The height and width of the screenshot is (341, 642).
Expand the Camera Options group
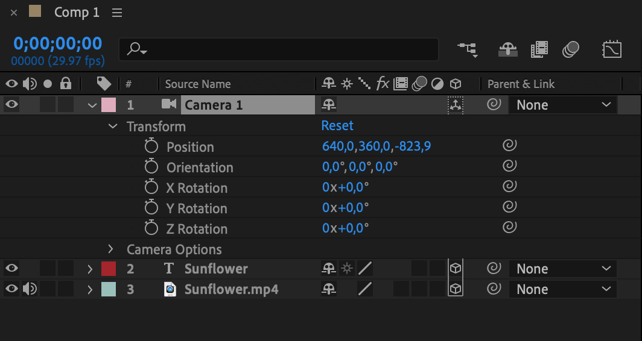[110, 249]
